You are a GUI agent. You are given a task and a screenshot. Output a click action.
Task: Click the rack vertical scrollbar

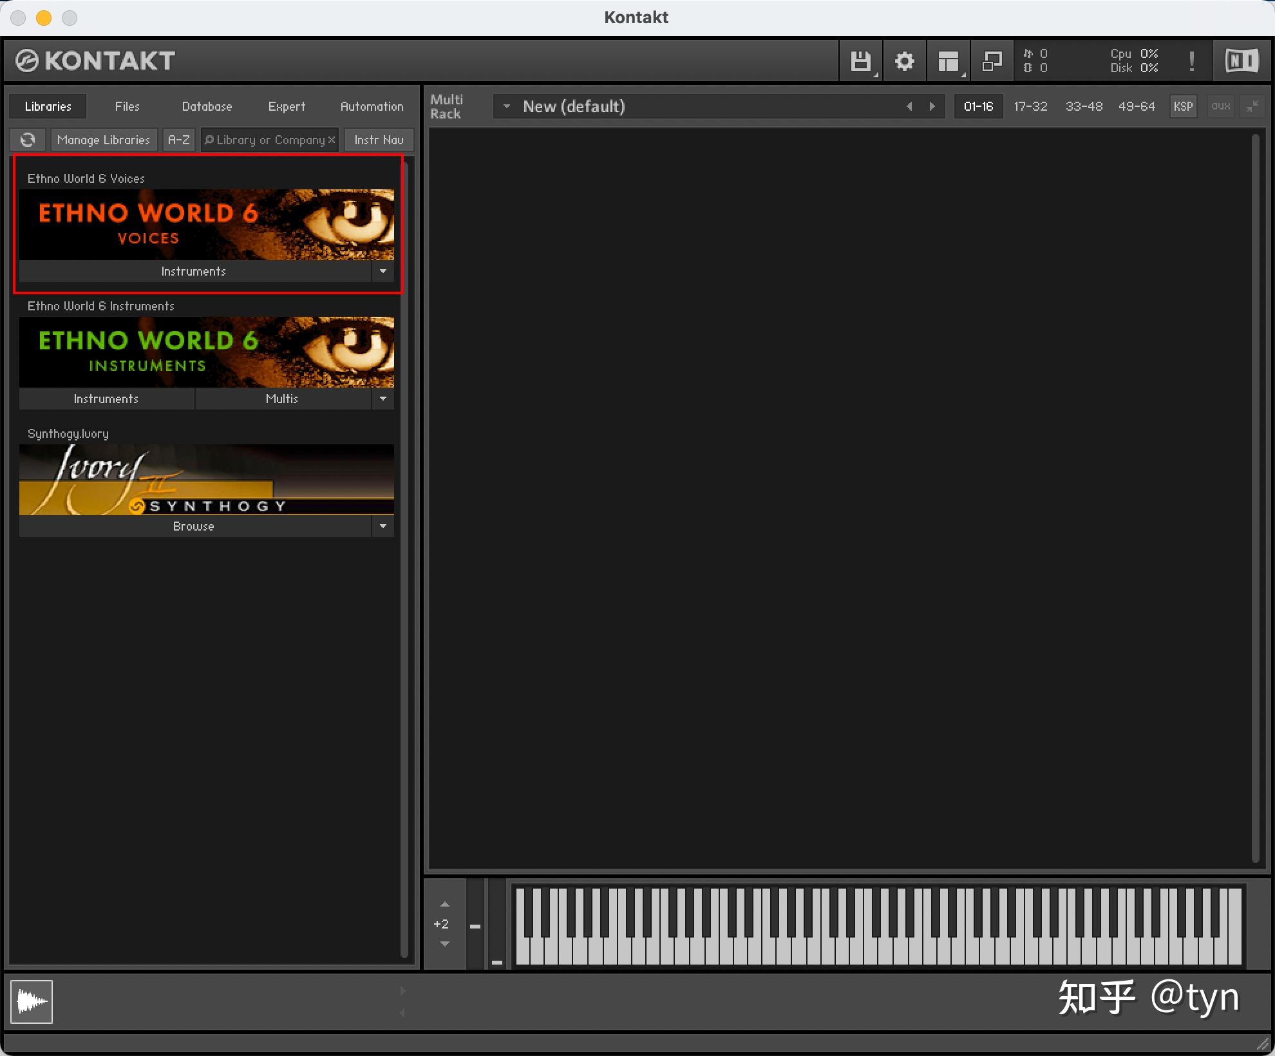coord(1255,497)
